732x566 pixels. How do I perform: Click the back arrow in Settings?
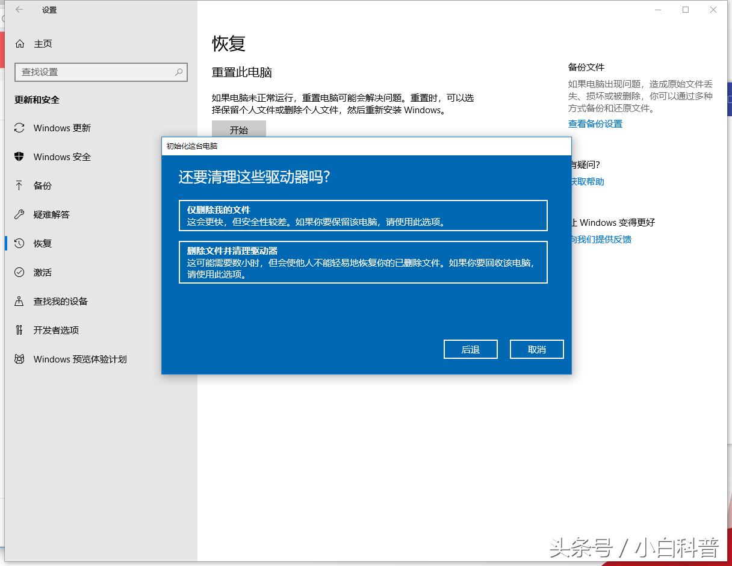[18, 10]
